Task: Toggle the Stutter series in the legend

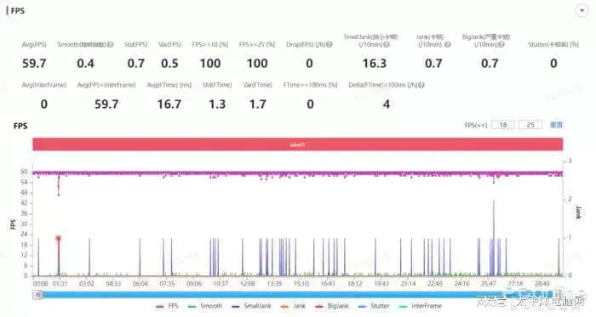Action: click(x=374, y=306)
